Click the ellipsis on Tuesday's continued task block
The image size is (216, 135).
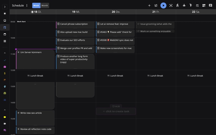tap(35, 84)
